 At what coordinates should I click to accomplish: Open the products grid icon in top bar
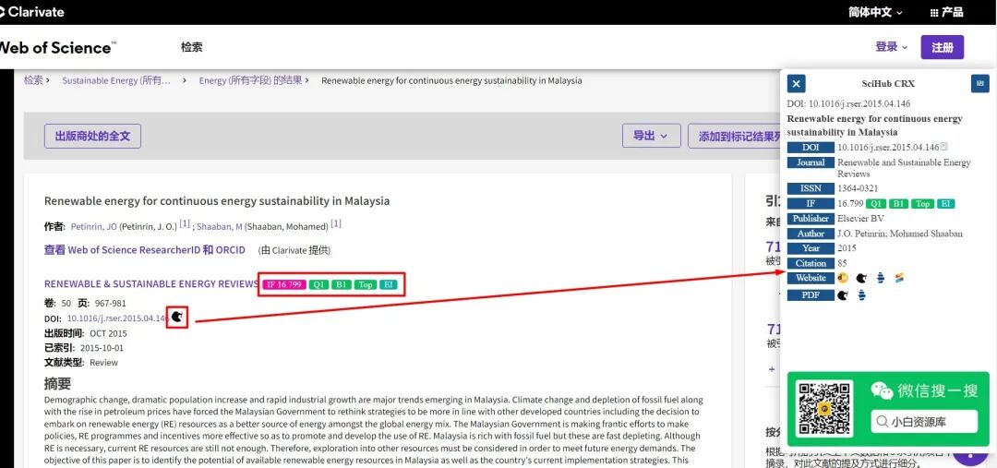934,12
